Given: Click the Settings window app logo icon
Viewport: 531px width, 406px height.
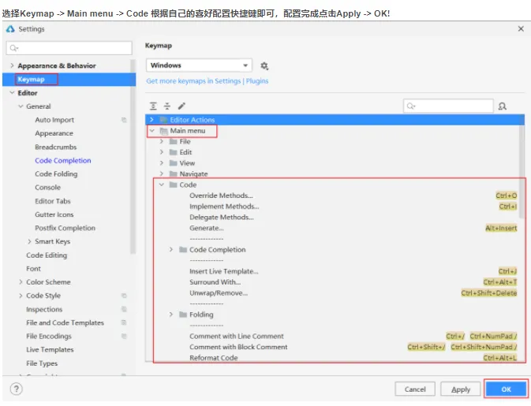Looking at the screenshot, I should [10, 29].
